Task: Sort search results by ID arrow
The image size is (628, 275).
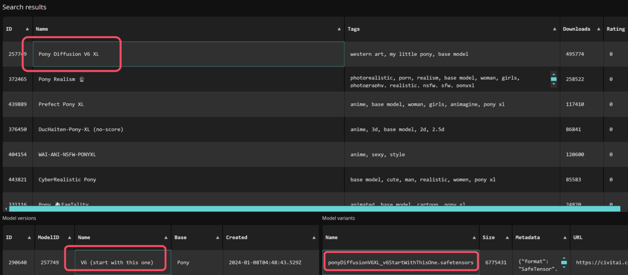Action: [x=27, y=29]
